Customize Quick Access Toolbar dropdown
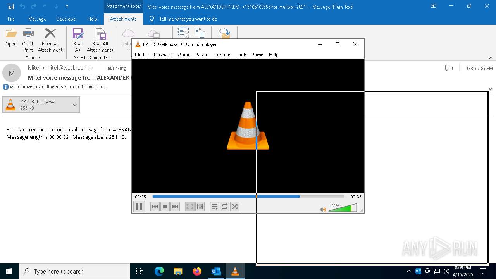Image resolution: width=496 pixels, height=279 pixels. coord(67,7)
